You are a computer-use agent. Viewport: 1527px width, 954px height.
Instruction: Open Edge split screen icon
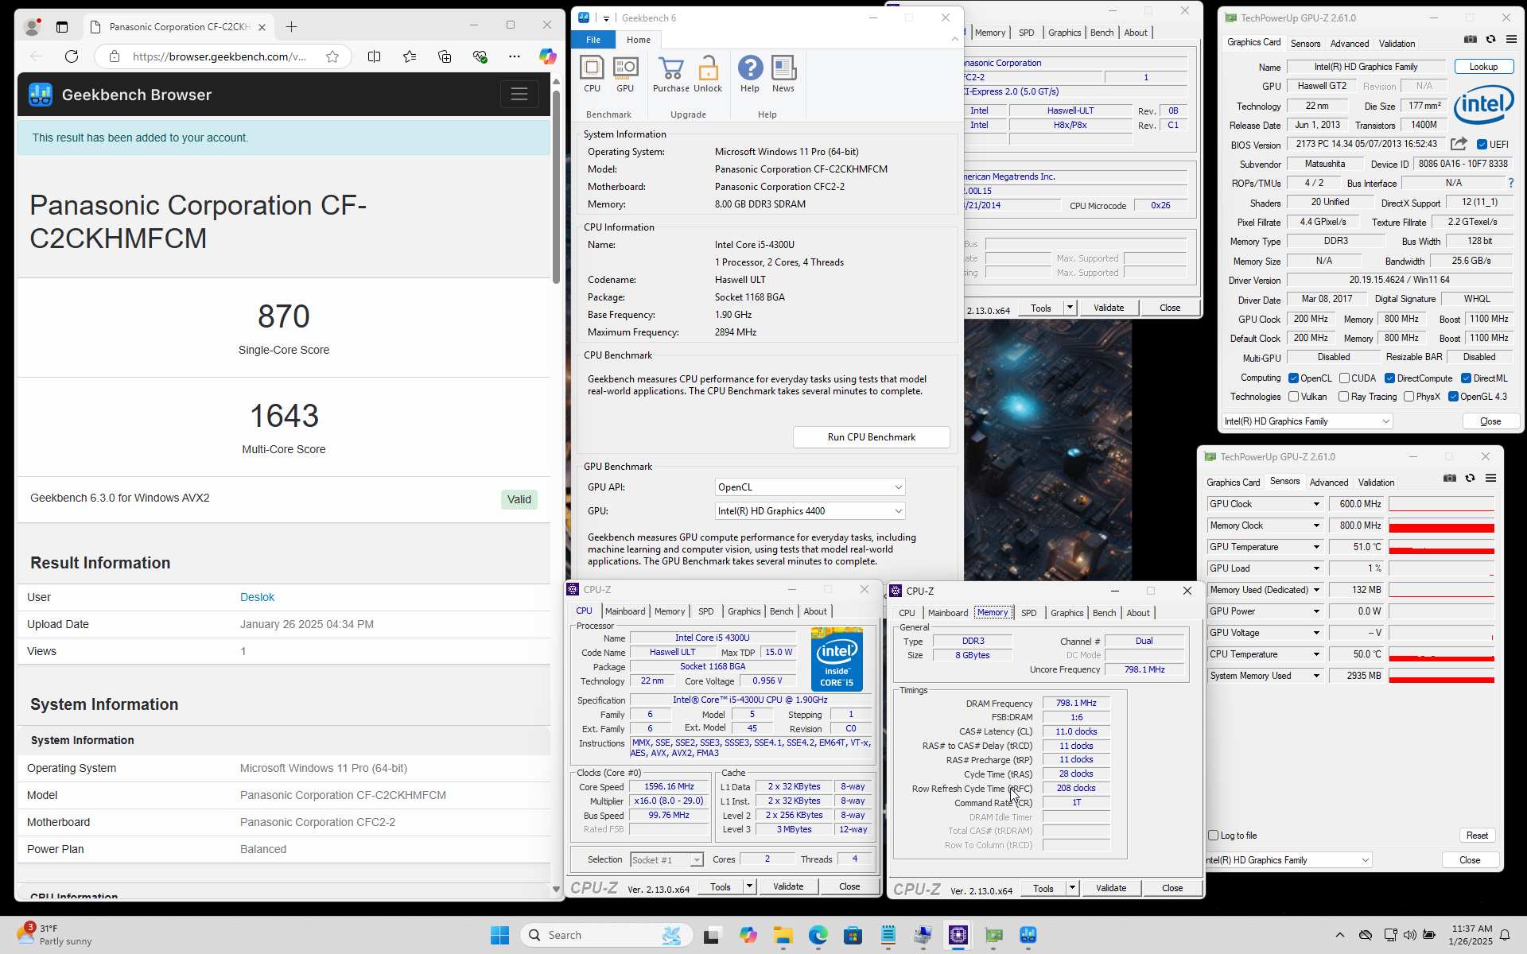[x=374, y=56]
